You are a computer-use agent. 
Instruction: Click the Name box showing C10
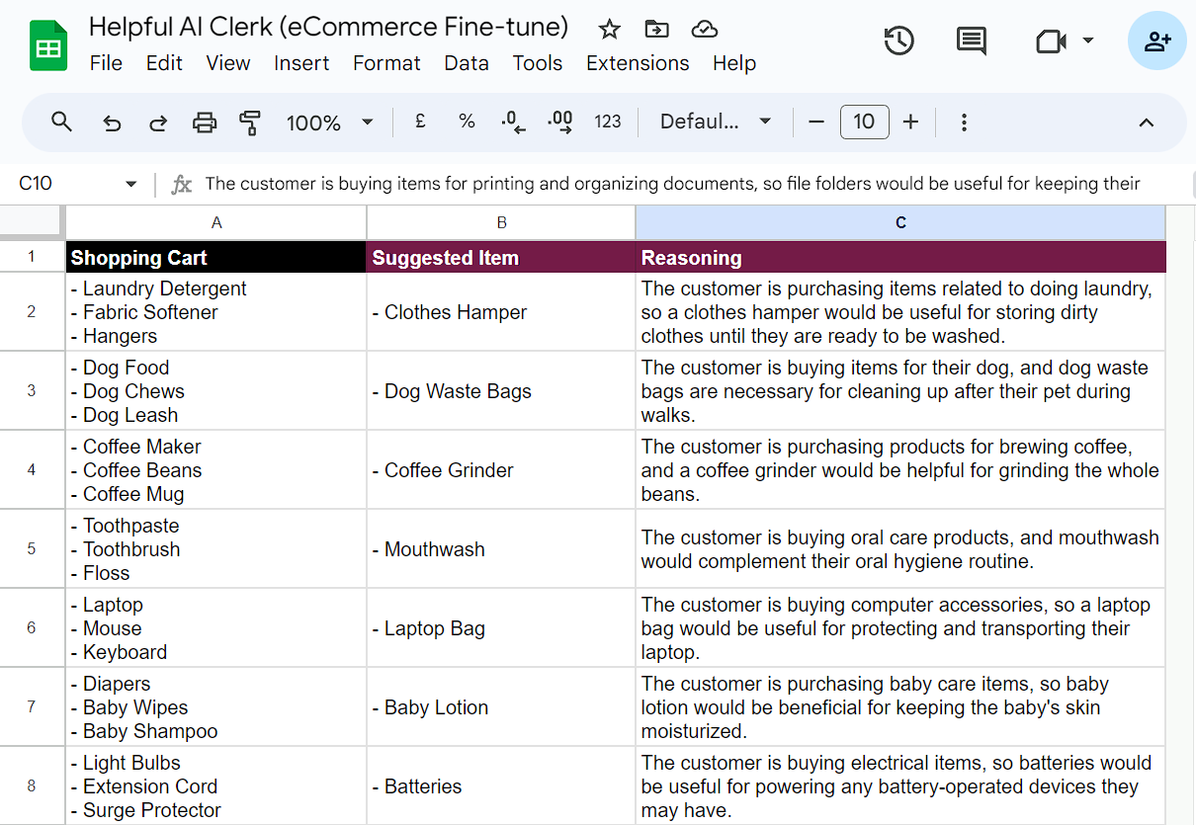point(64,184)
